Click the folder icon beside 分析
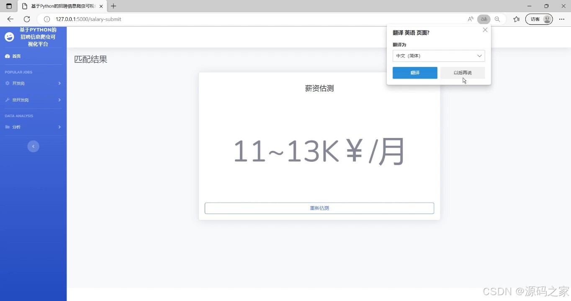The image size is (571, 301). pyautogui.click(x=8, y=127)
